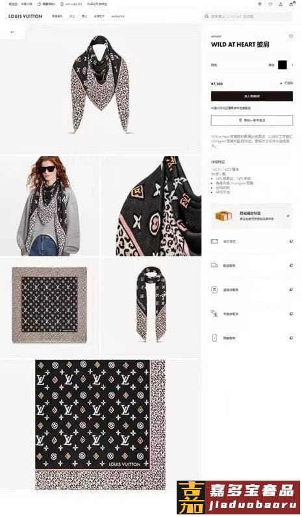
Task: Click the search input field
Action: tap(247, 16)
